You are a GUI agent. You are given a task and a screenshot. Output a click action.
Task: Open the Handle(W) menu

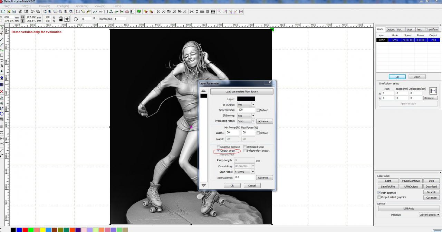81,6
